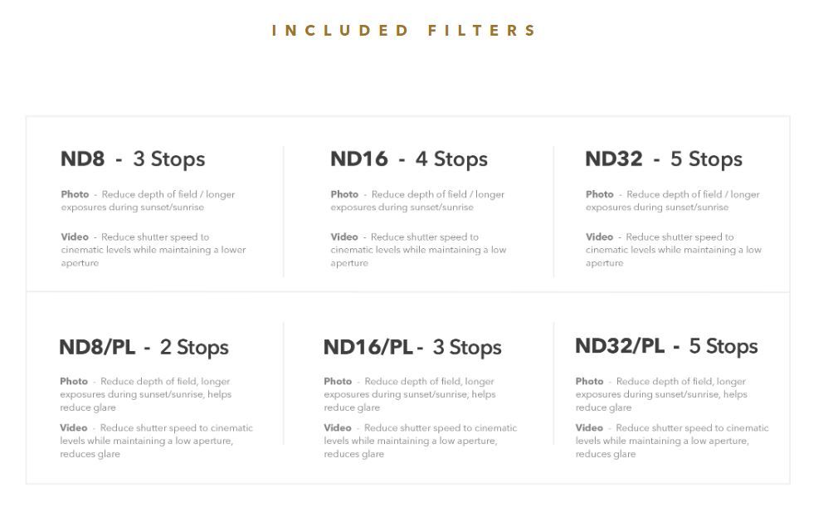Click the INCLUDED FILTERS heading
833x522 pixels.
(404, 31)
